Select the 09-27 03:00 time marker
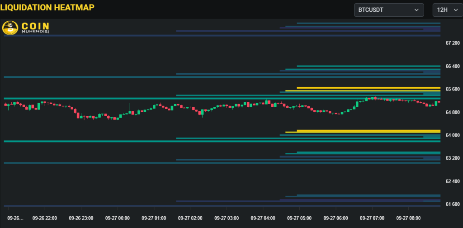The image size is (463, 228). pos(227,218)
